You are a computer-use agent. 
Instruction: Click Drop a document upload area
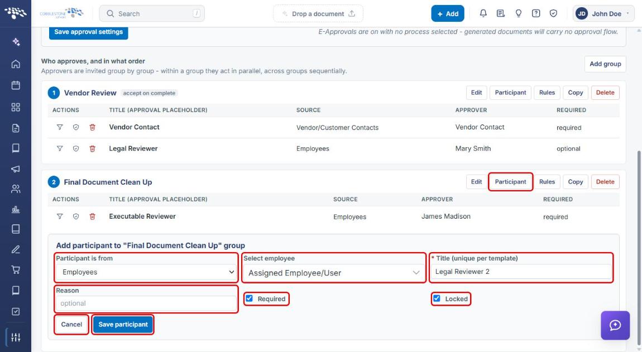(318, 13)
